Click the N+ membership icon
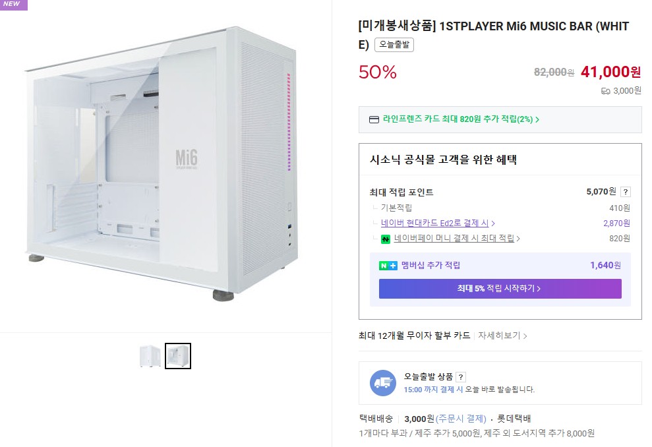The width and height of the screenshot is (652, 447). click(x=388, y=266)
